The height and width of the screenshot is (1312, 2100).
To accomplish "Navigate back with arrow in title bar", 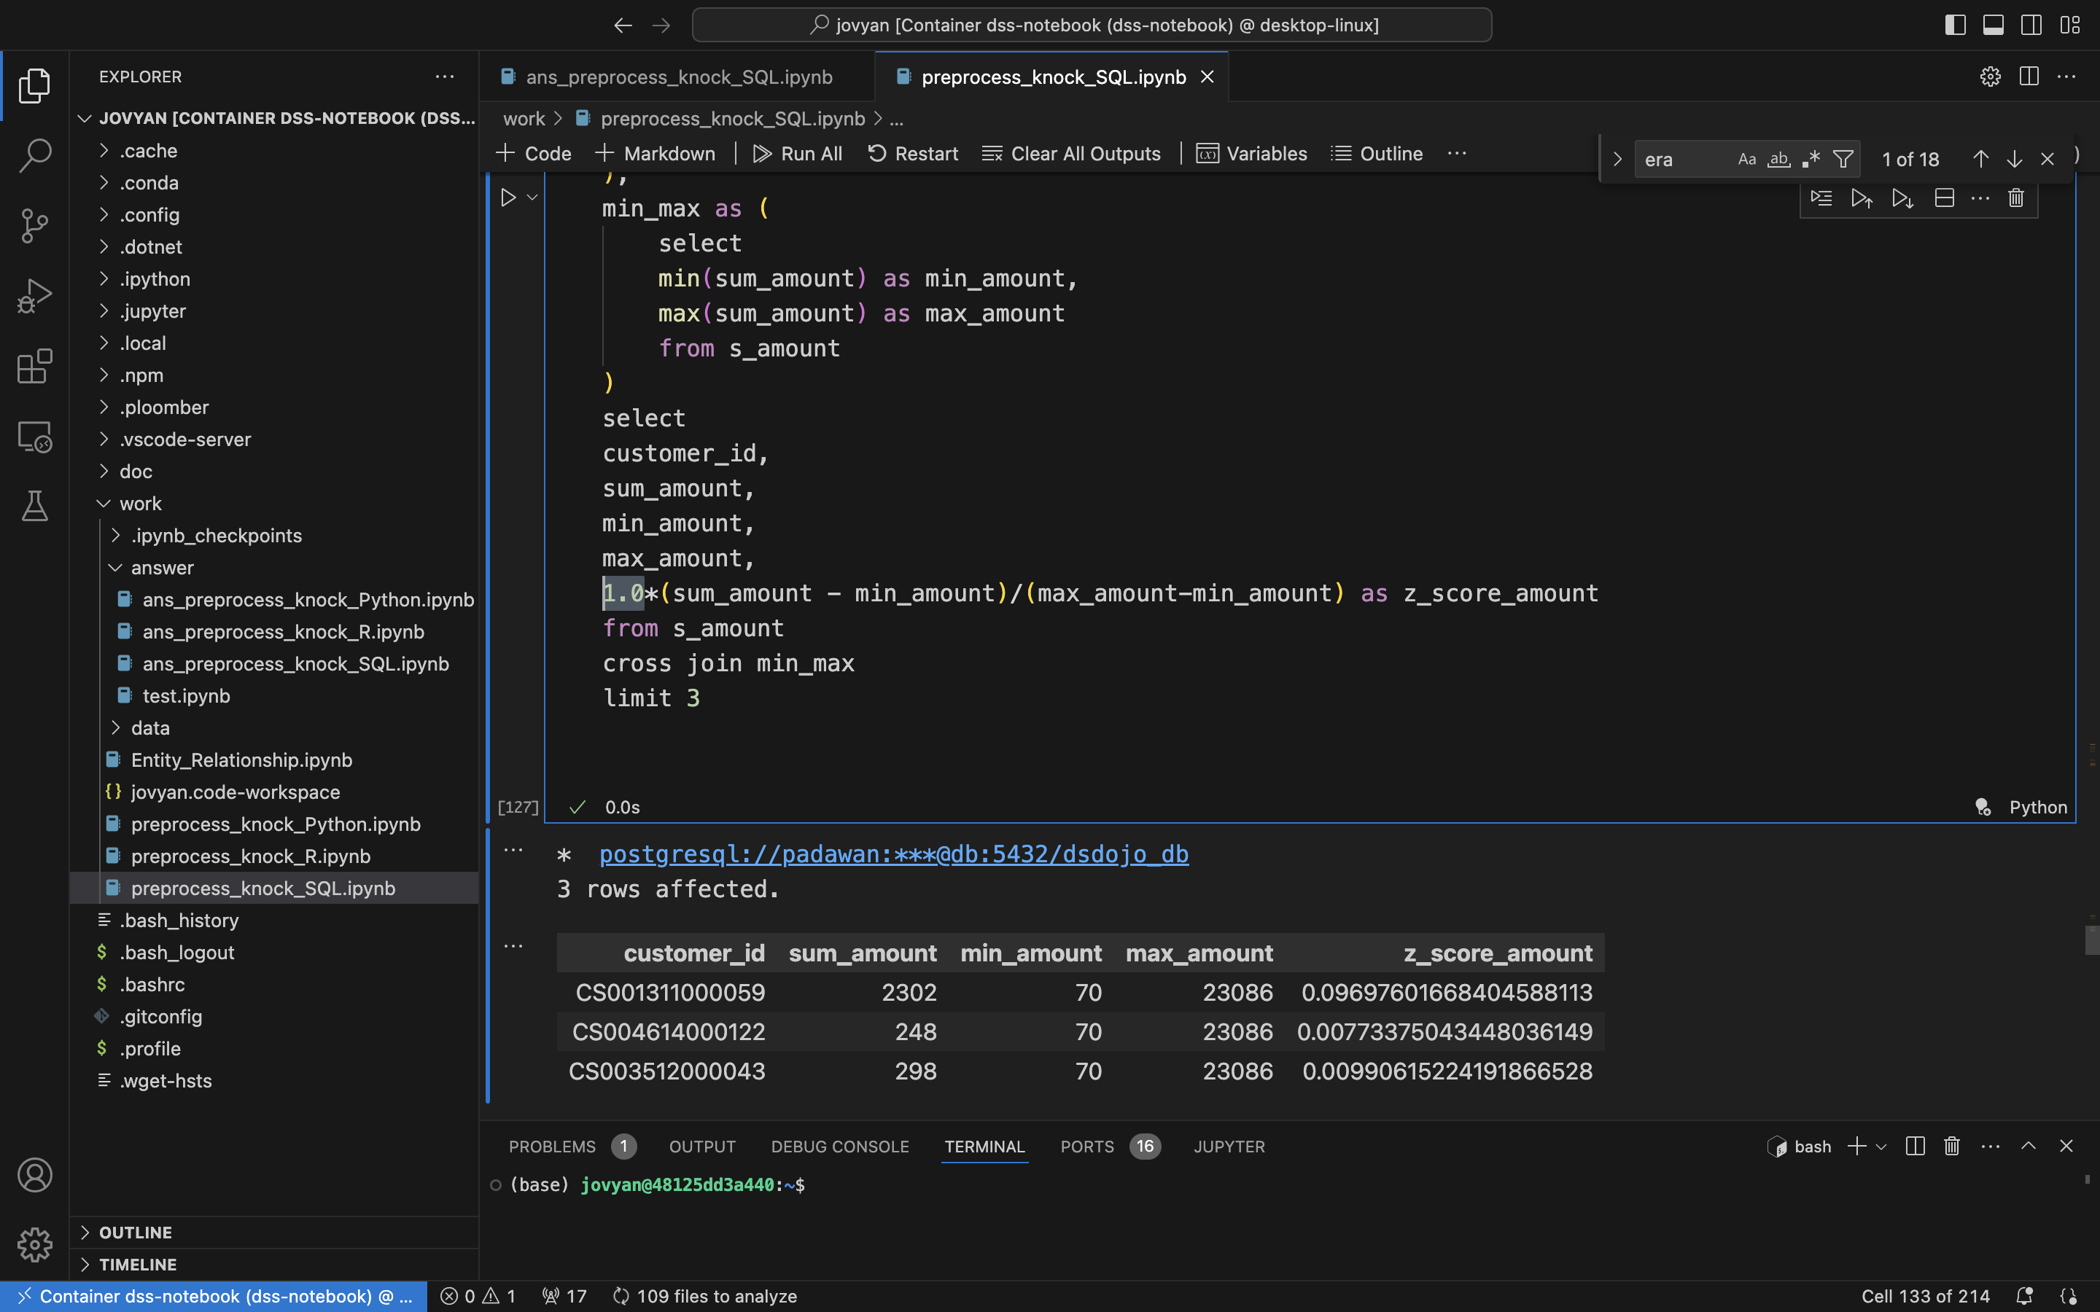I will tap(622, 26).
